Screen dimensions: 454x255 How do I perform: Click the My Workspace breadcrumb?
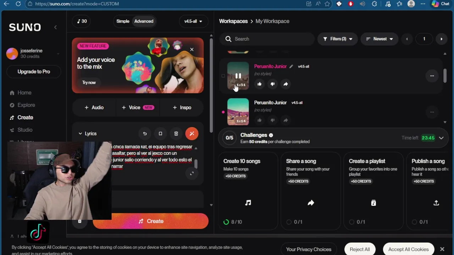point(272,21)
